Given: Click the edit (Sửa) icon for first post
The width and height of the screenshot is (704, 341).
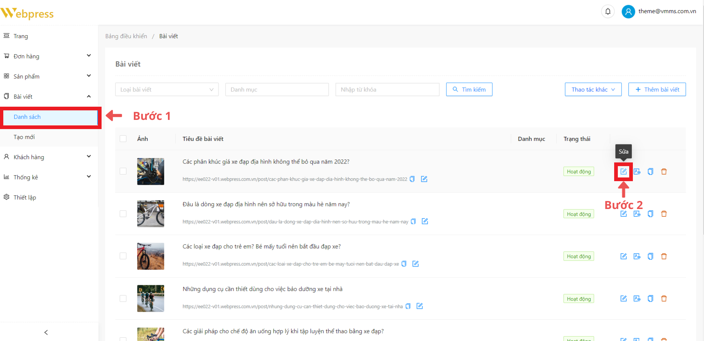Looking at the screenshot, I should pos(623,172).
